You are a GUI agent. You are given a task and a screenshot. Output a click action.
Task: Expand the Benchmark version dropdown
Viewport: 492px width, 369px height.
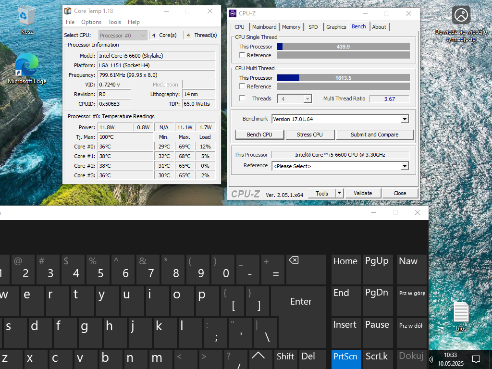(x=405, y=119)
